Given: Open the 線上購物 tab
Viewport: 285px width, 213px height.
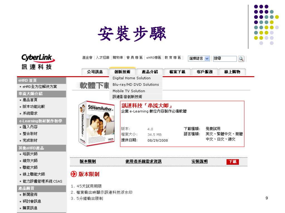Looking at the screenshot, I should pyautogui.click(x=232, y=72).
